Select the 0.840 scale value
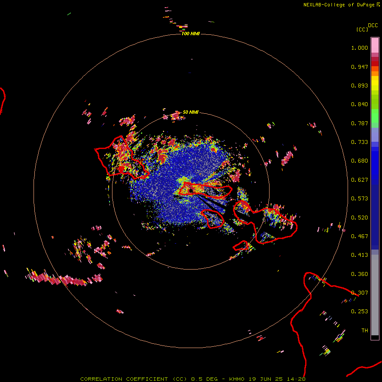 pyautogui.click(x=360, y=104)
